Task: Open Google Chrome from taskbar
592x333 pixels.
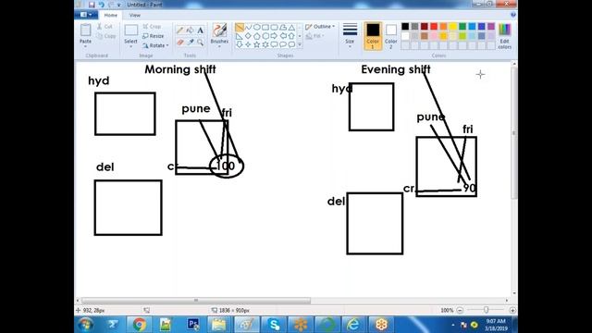Action: (140, 325)
